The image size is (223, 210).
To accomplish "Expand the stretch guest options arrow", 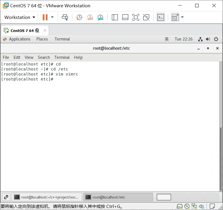I will coord(182,17).
